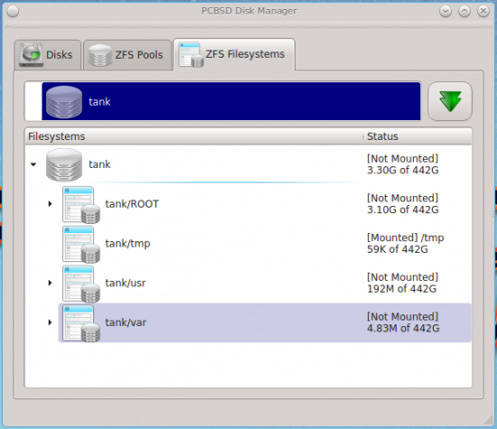Minimize the PCBSD Disk Manager window
Viewport: 497px width, 429px height.
[445, 12]
